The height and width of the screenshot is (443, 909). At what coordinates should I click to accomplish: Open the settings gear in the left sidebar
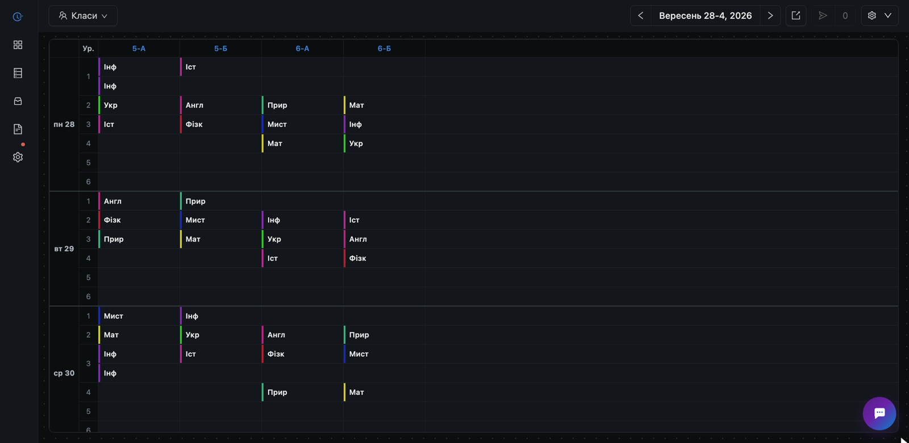[18, 157]
